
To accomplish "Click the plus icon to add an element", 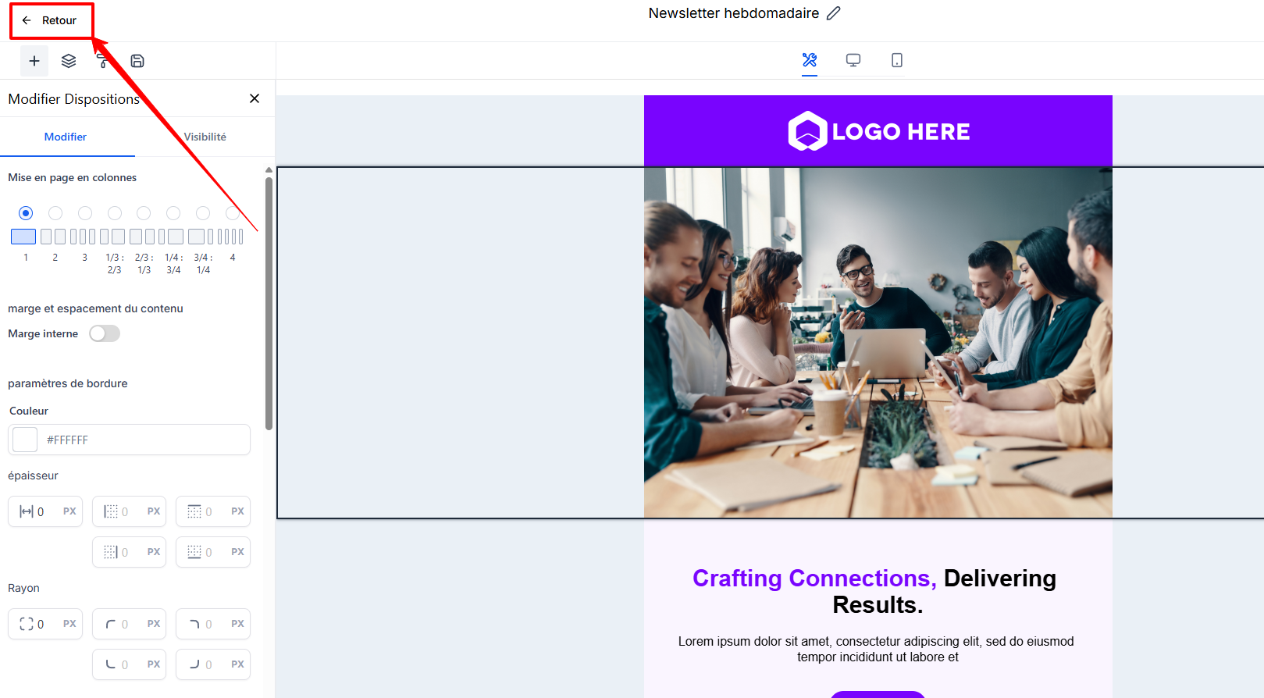I will (x=34, y=61).
